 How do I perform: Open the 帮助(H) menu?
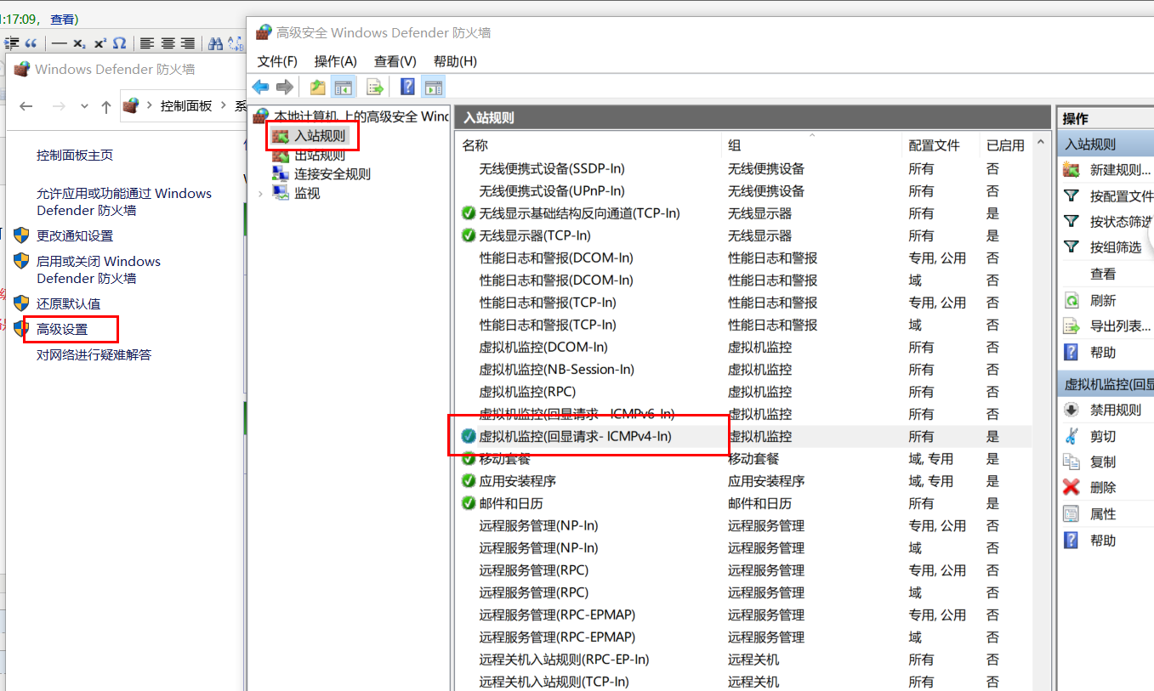[455, 61]
